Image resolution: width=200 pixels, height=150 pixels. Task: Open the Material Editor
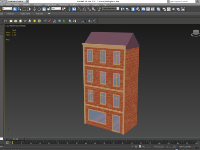(x=158, y=9)
